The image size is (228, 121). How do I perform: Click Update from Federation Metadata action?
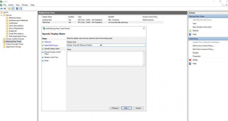[206, 42]
